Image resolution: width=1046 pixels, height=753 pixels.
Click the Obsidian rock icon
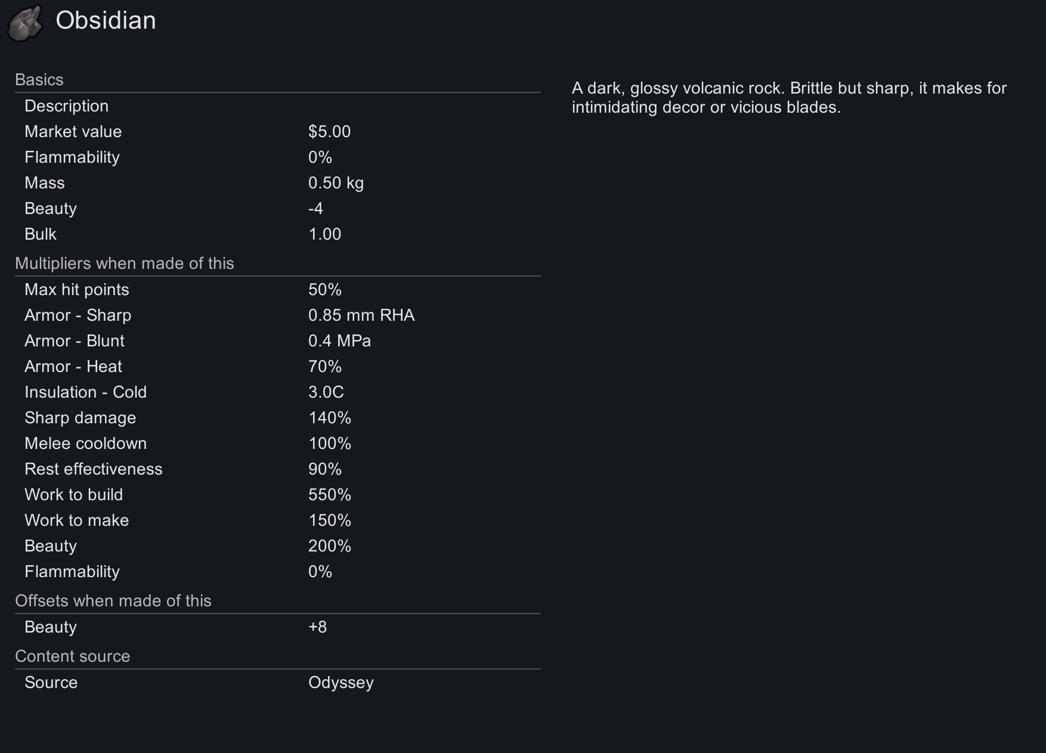(x=25, y=23)
